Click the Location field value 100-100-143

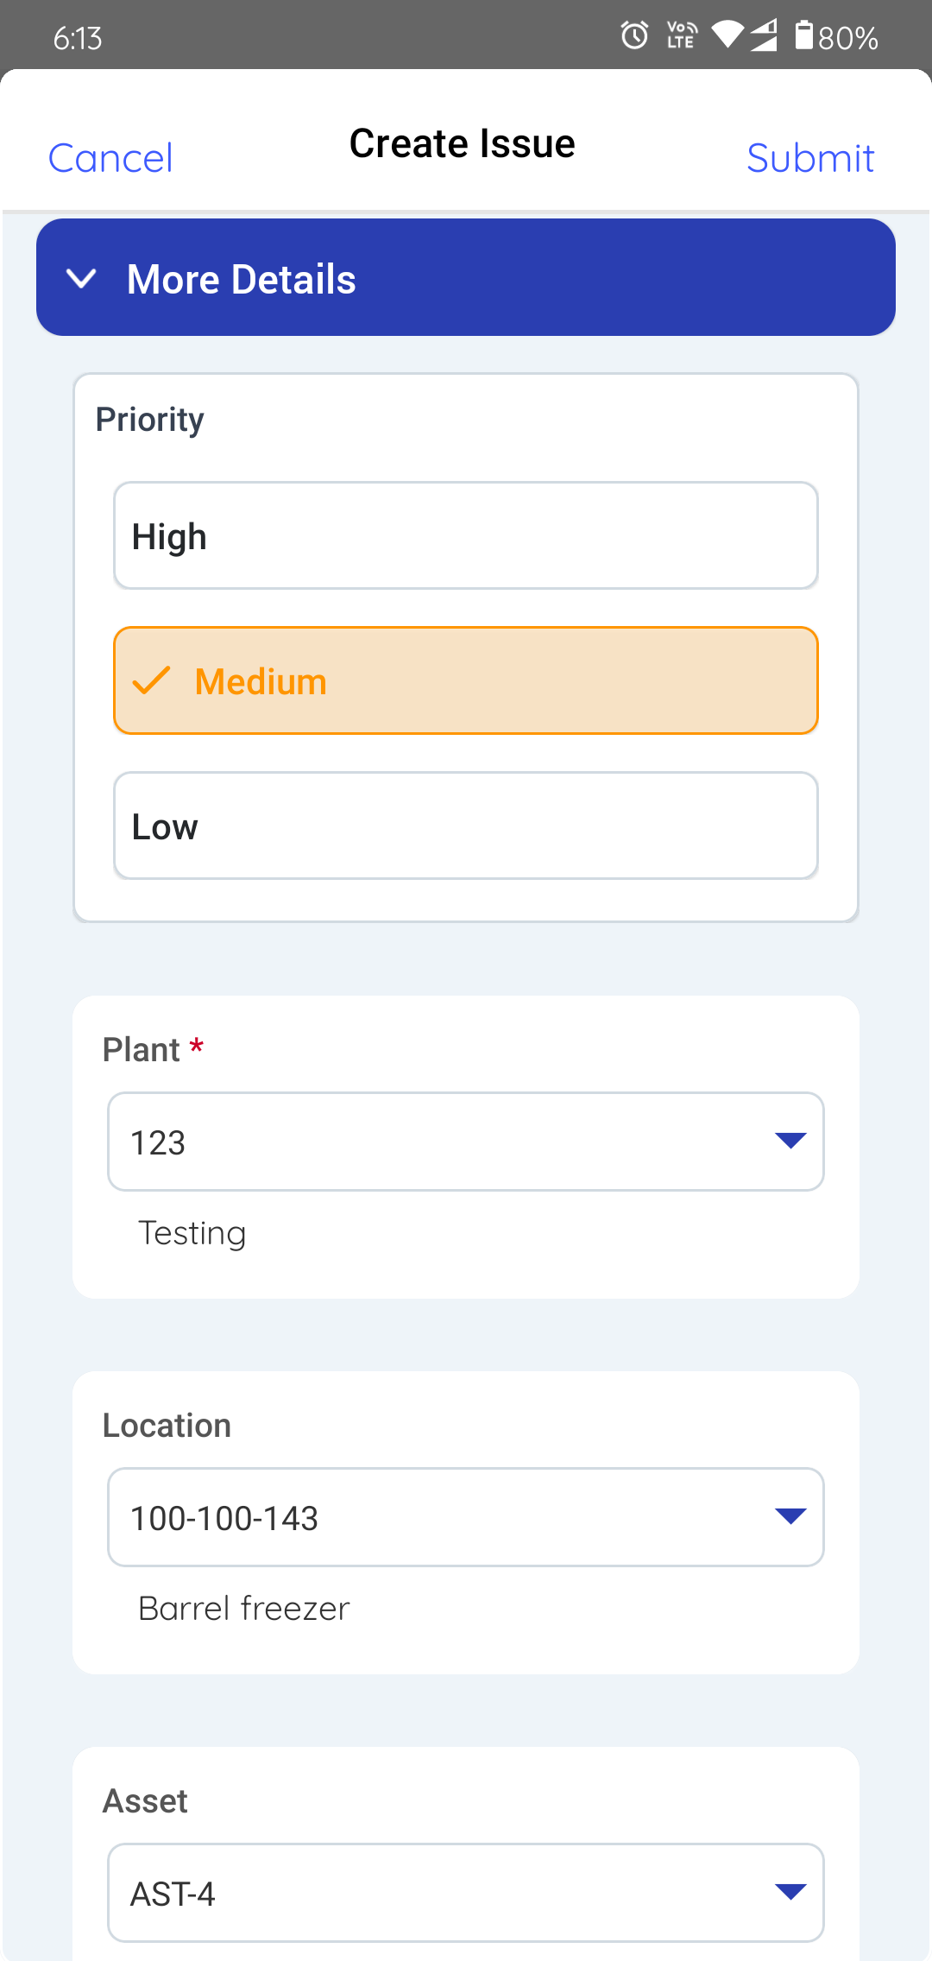431,1517
